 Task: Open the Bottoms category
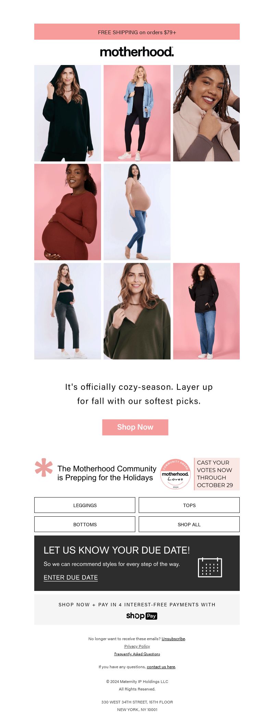(85, 524)
